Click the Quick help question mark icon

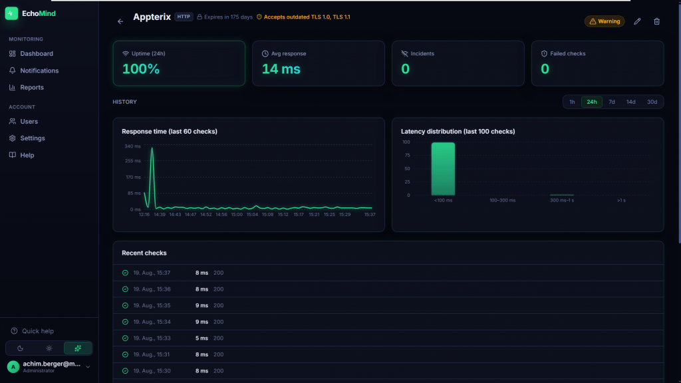tap(14, 331)
